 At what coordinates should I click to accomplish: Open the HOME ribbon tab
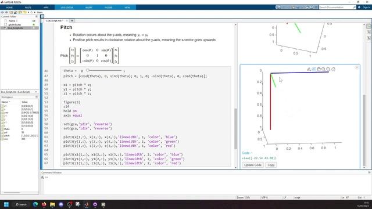pyautogui.click(x=9, y=8)
